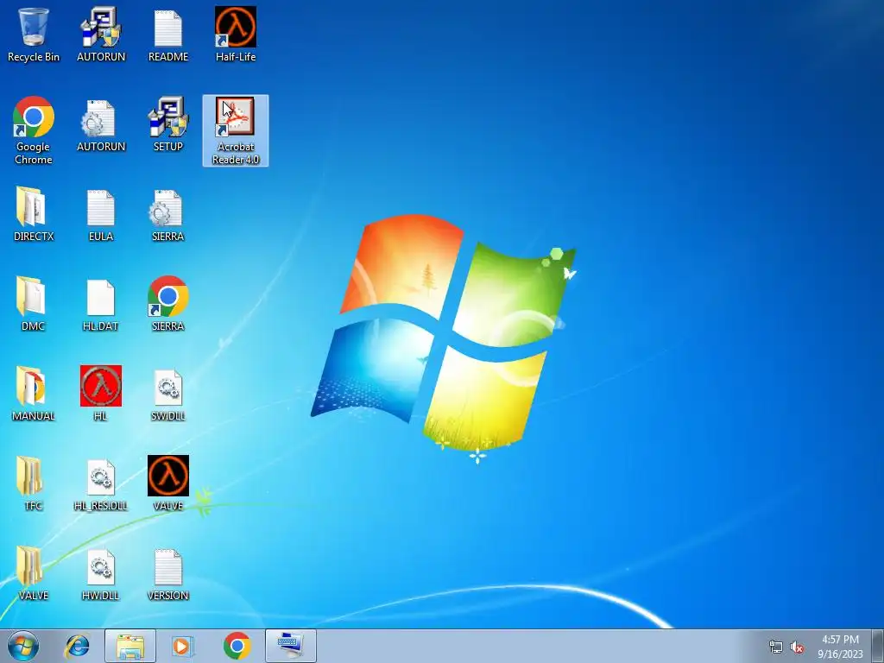This screenshot has height=663, width=884.
Task: Select the Recycle Bin desktop icon
Action: click(34, 35)
